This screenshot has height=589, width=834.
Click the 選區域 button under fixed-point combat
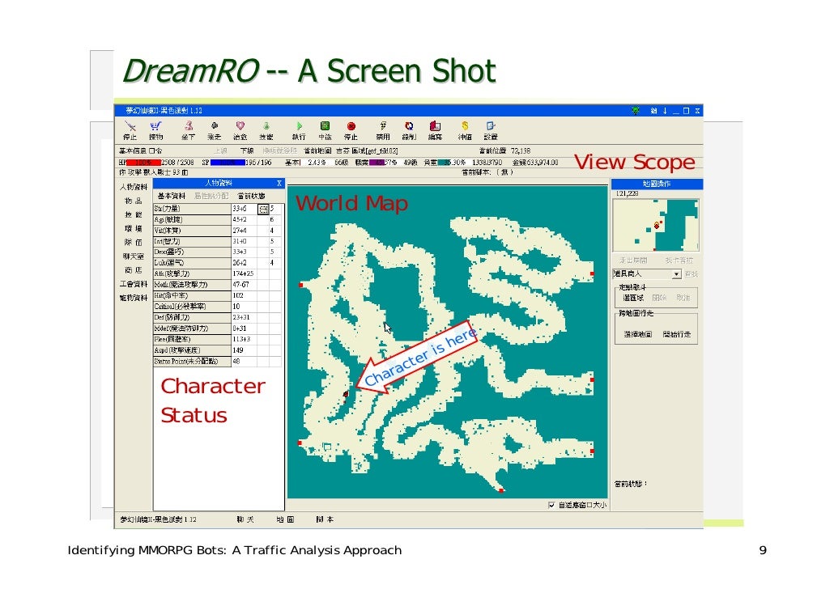point(633,298)
